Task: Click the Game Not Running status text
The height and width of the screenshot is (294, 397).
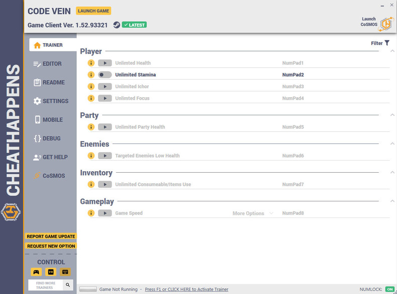Action: (x=118, y=289)
